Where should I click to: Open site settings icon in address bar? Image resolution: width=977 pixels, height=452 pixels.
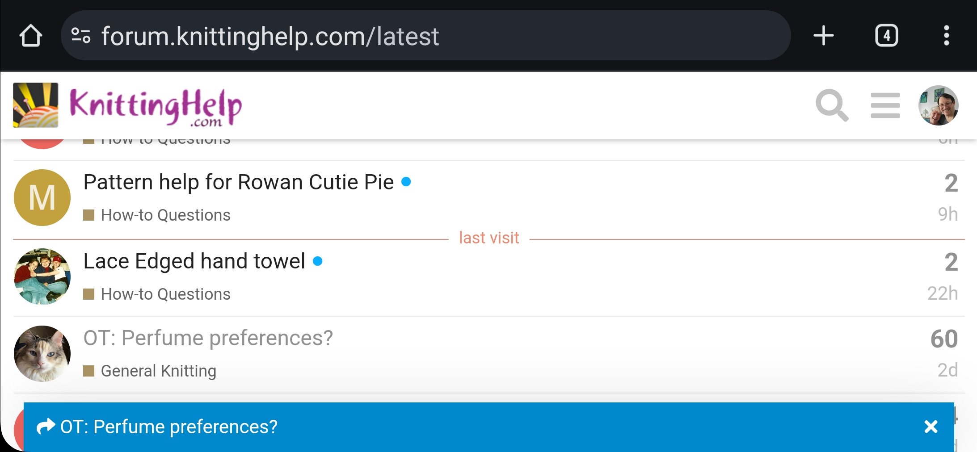(x=81, y=36)
